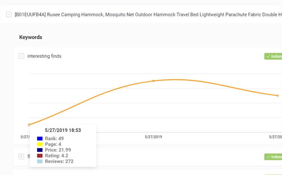The image size is (282, 175).
Task: Click the light blue Reviews color swatch
Action: click(40, 161)
